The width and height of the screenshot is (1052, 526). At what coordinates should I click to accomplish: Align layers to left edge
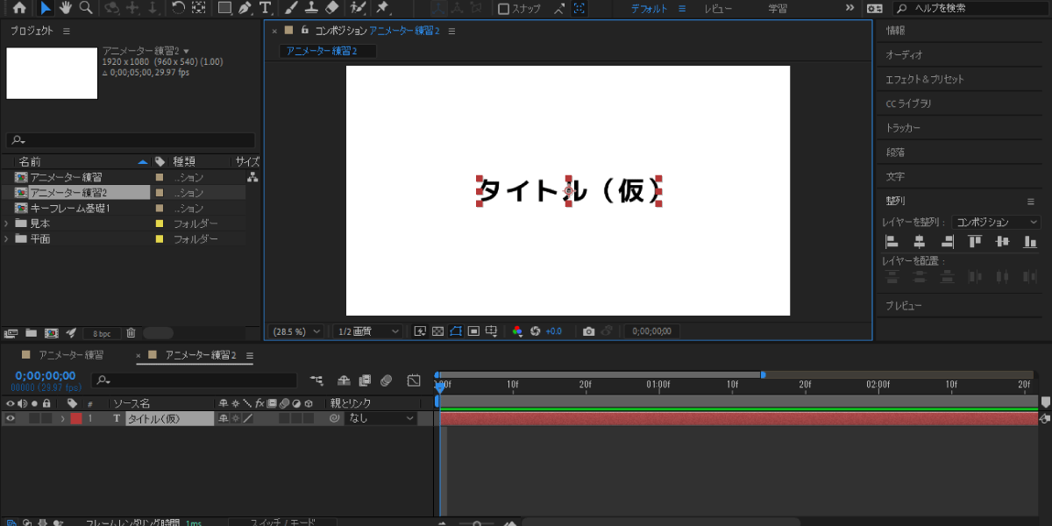(x=892, y=243)
